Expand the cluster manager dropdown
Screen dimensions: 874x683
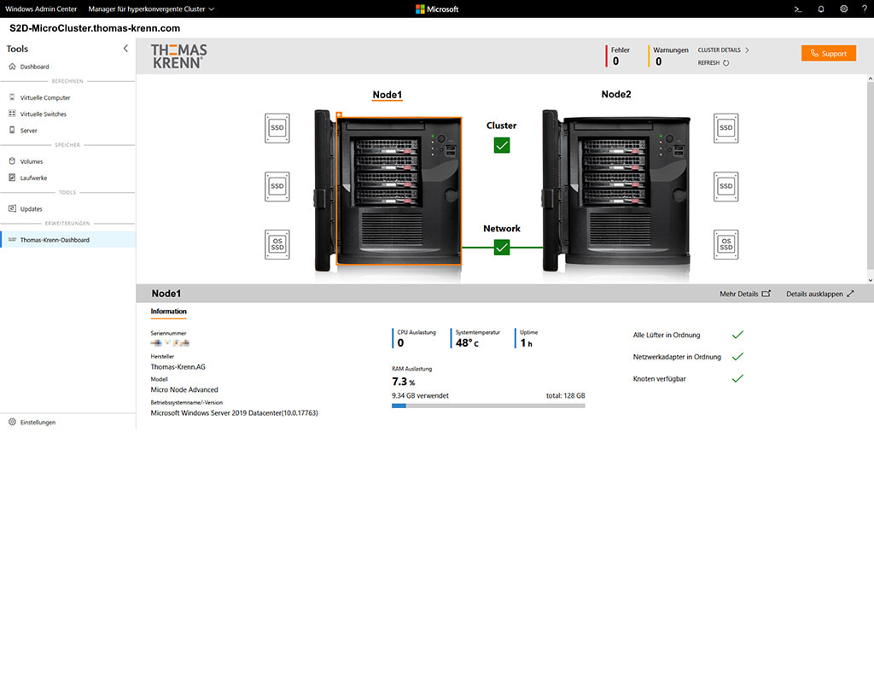click(151, 9)
